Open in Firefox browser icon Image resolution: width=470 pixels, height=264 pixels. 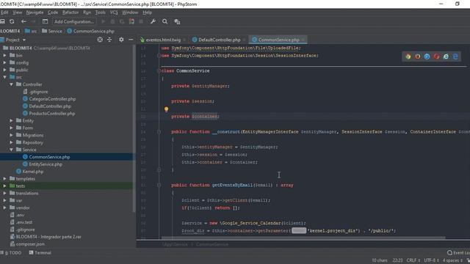pos(418,56)
